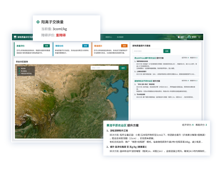Click the app logo icon in header
This screenshot has width=222, height=171.
click(x=15, y=37)
